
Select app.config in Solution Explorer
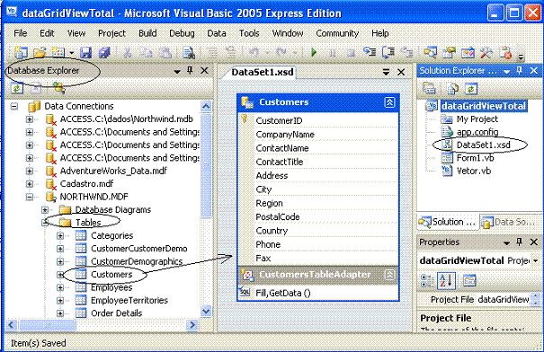click(x=477, y=132)
